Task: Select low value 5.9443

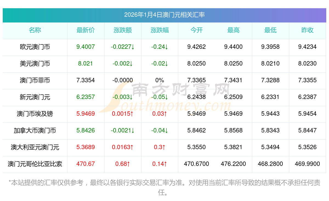Action: point(270,114)
